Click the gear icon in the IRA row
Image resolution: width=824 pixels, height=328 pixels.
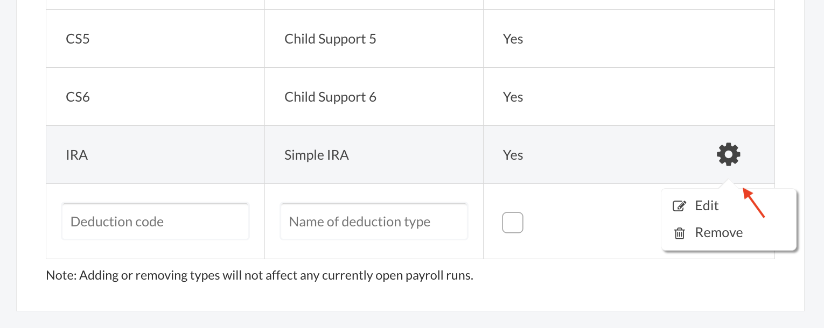tap(728, 155)
